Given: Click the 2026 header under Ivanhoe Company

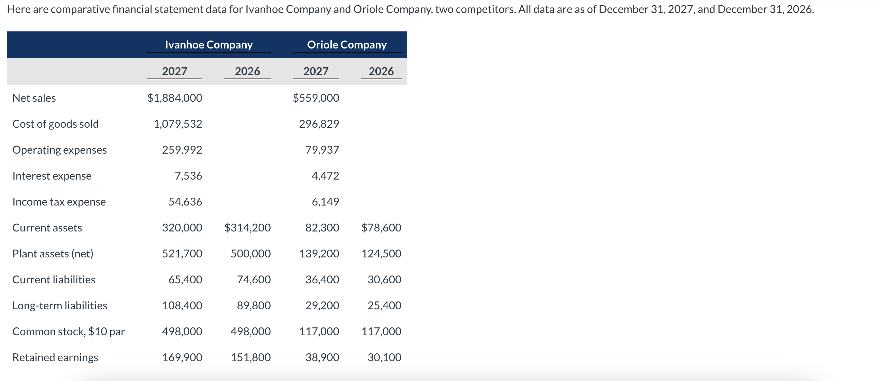Looking at the screenshot, I should [247, 71].
